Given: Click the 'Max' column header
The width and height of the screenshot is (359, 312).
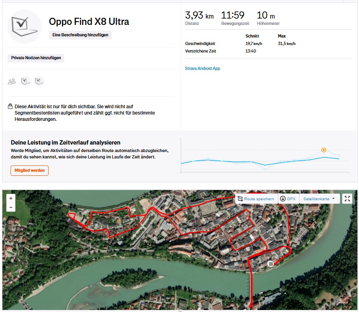Looking at the screenshot, I should click(282, 36).
